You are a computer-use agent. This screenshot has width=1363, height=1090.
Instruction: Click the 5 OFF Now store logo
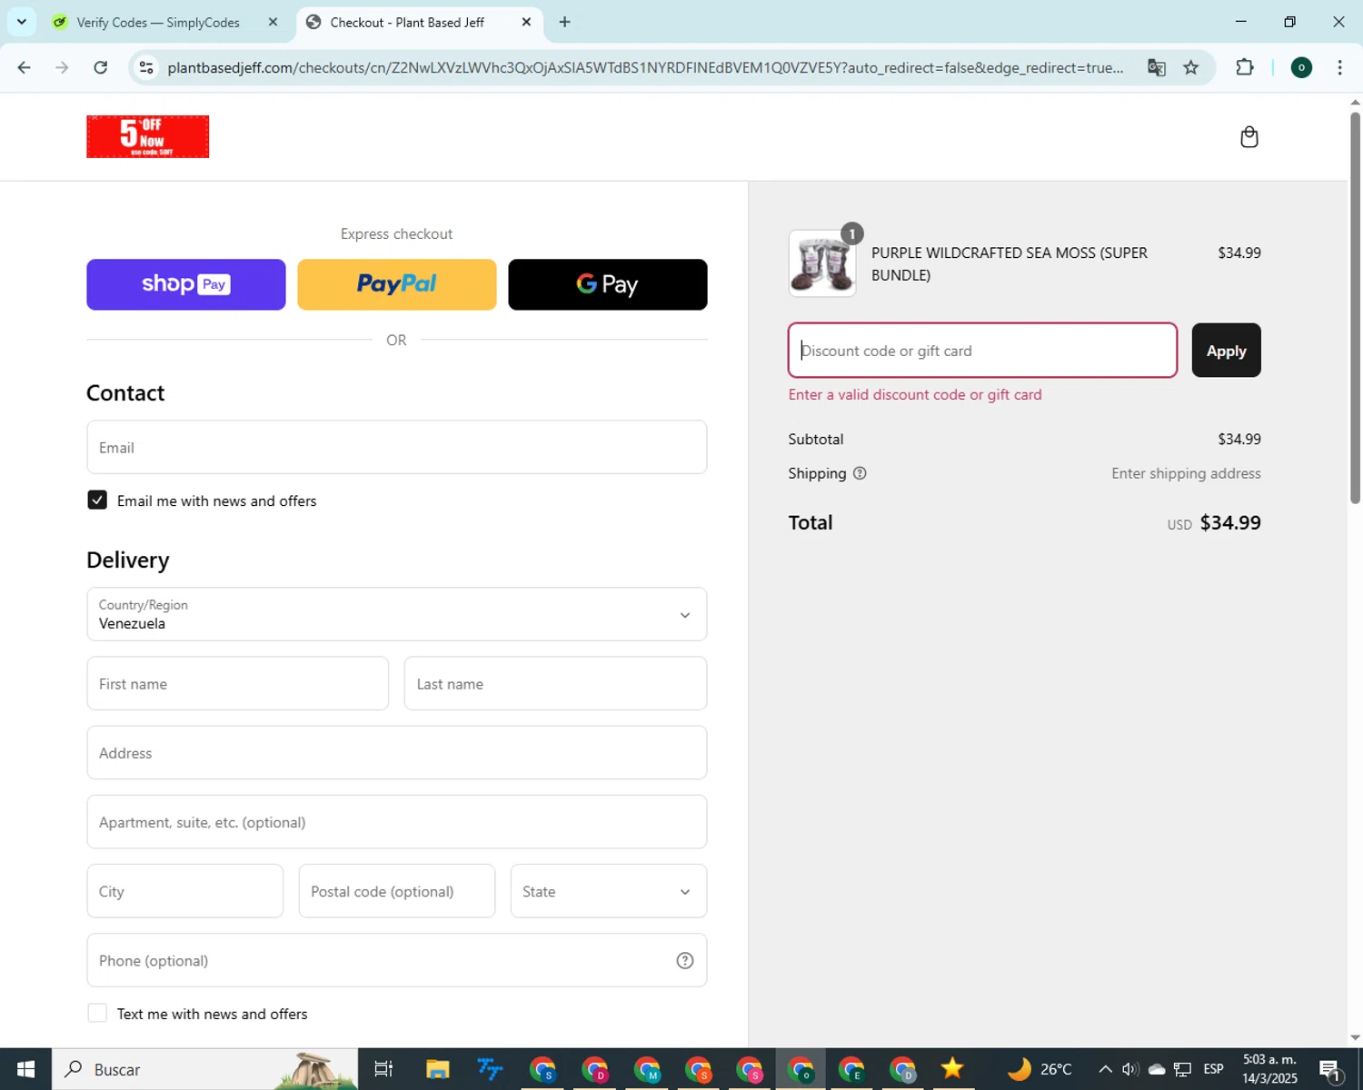(x=147, y=136)
